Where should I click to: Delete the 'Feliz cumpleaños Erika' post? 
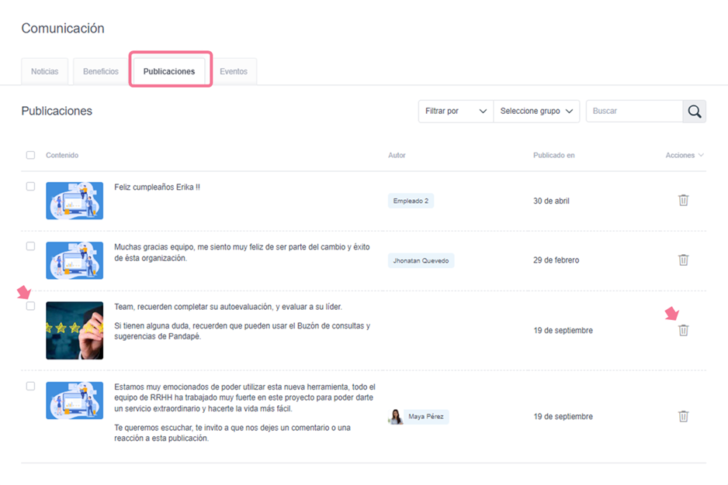coord(683,200)
